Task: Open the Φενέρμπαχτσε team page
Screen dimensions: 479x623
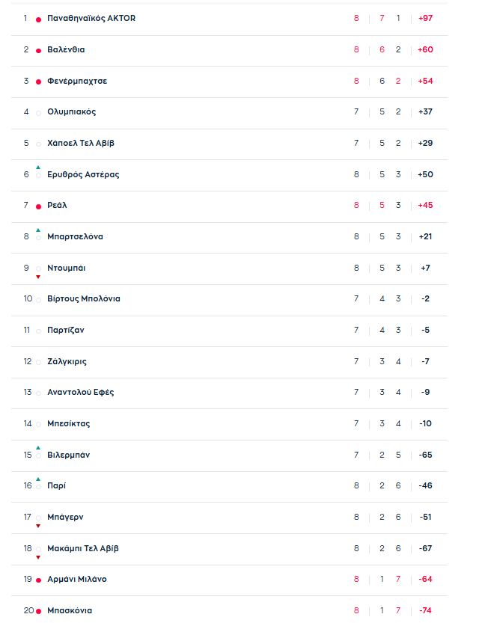Action: tap(77, 81)
